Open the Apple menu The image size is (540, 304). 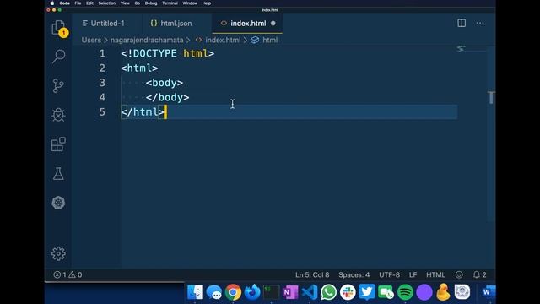52,3
